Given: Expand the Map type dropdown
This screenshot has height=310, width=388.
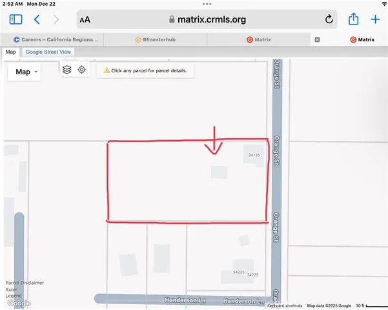Looking at the screenshot, I should [x=24, y=72].
